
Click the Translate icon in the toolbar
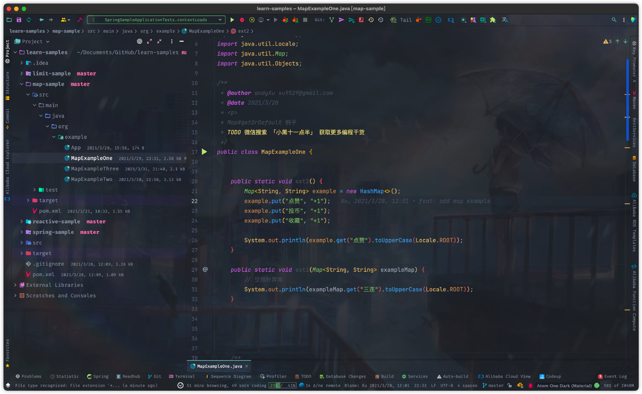point(505,20)
